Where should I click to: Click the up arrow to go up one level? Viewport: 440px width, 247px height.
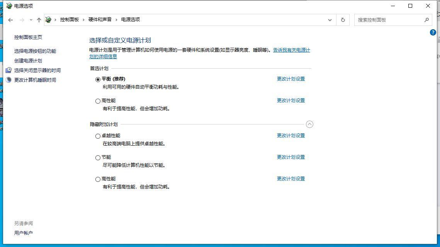(x=39, y=20)
